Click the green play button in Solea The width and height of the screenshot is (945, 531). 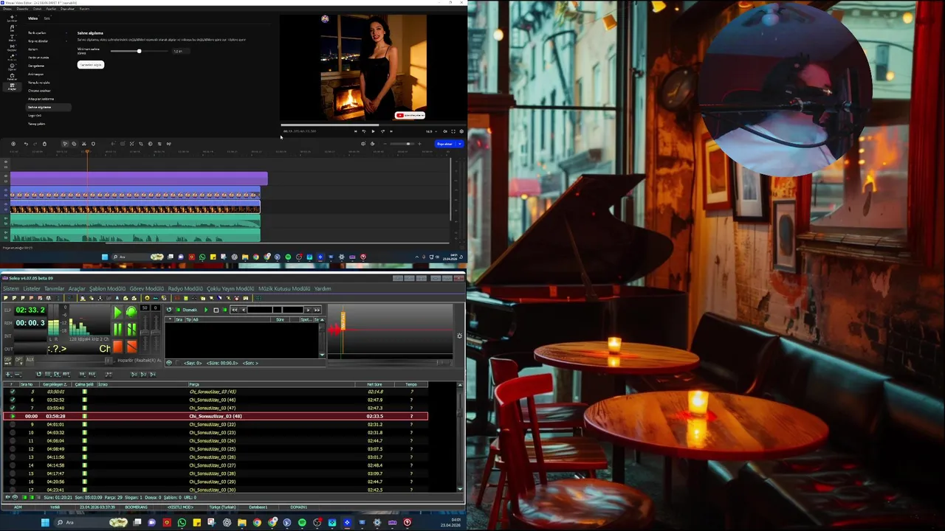[117, 313]
